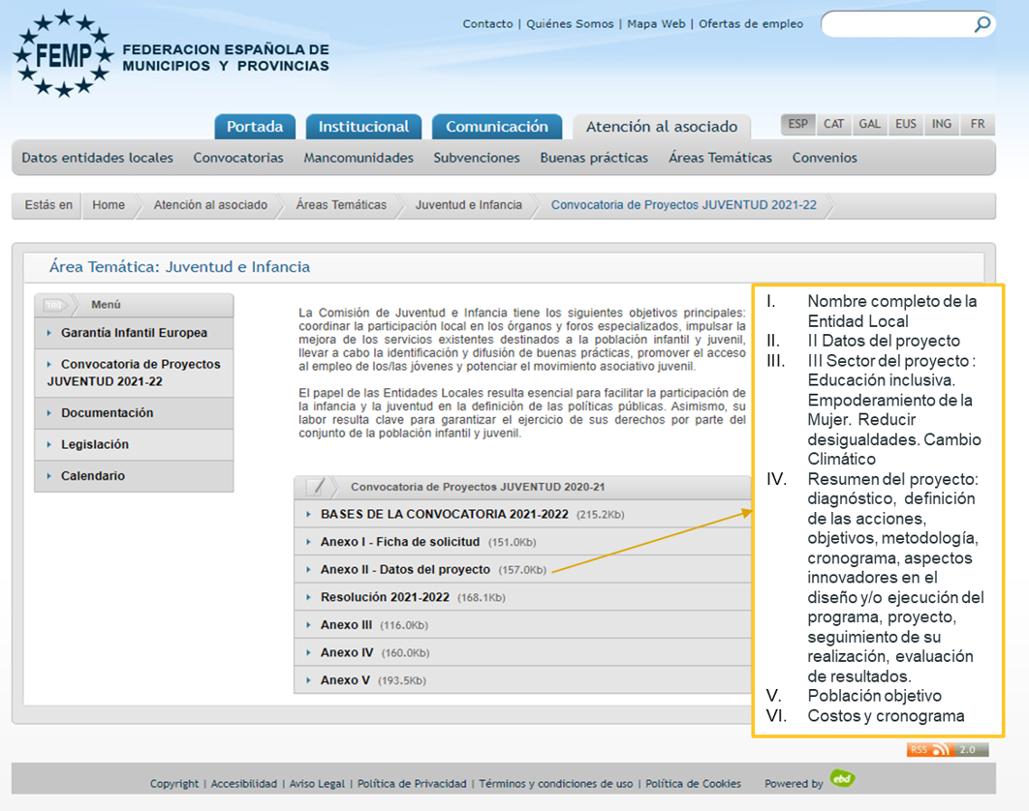The width and height of the screenshot is (1029, 811).
Task: Click arrow bullet beside Anexo III
Action: point(308,625)
